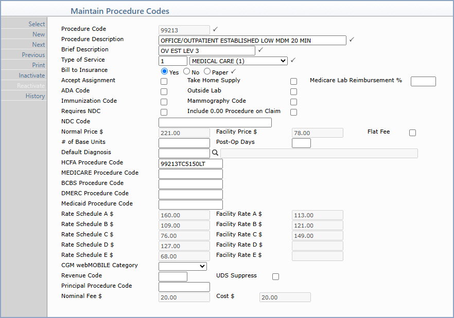Click the Brief Description field
This screenshot has height=318, width=454.
[207, 50]
